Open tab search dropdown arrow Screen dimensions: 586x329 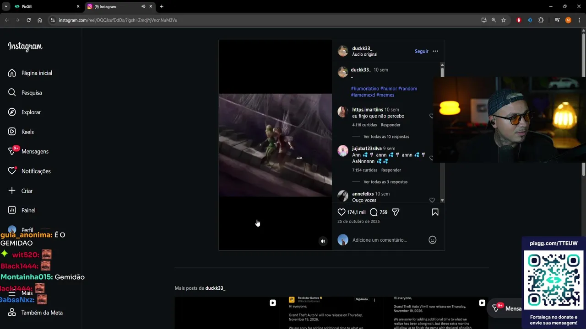[5, 6]
